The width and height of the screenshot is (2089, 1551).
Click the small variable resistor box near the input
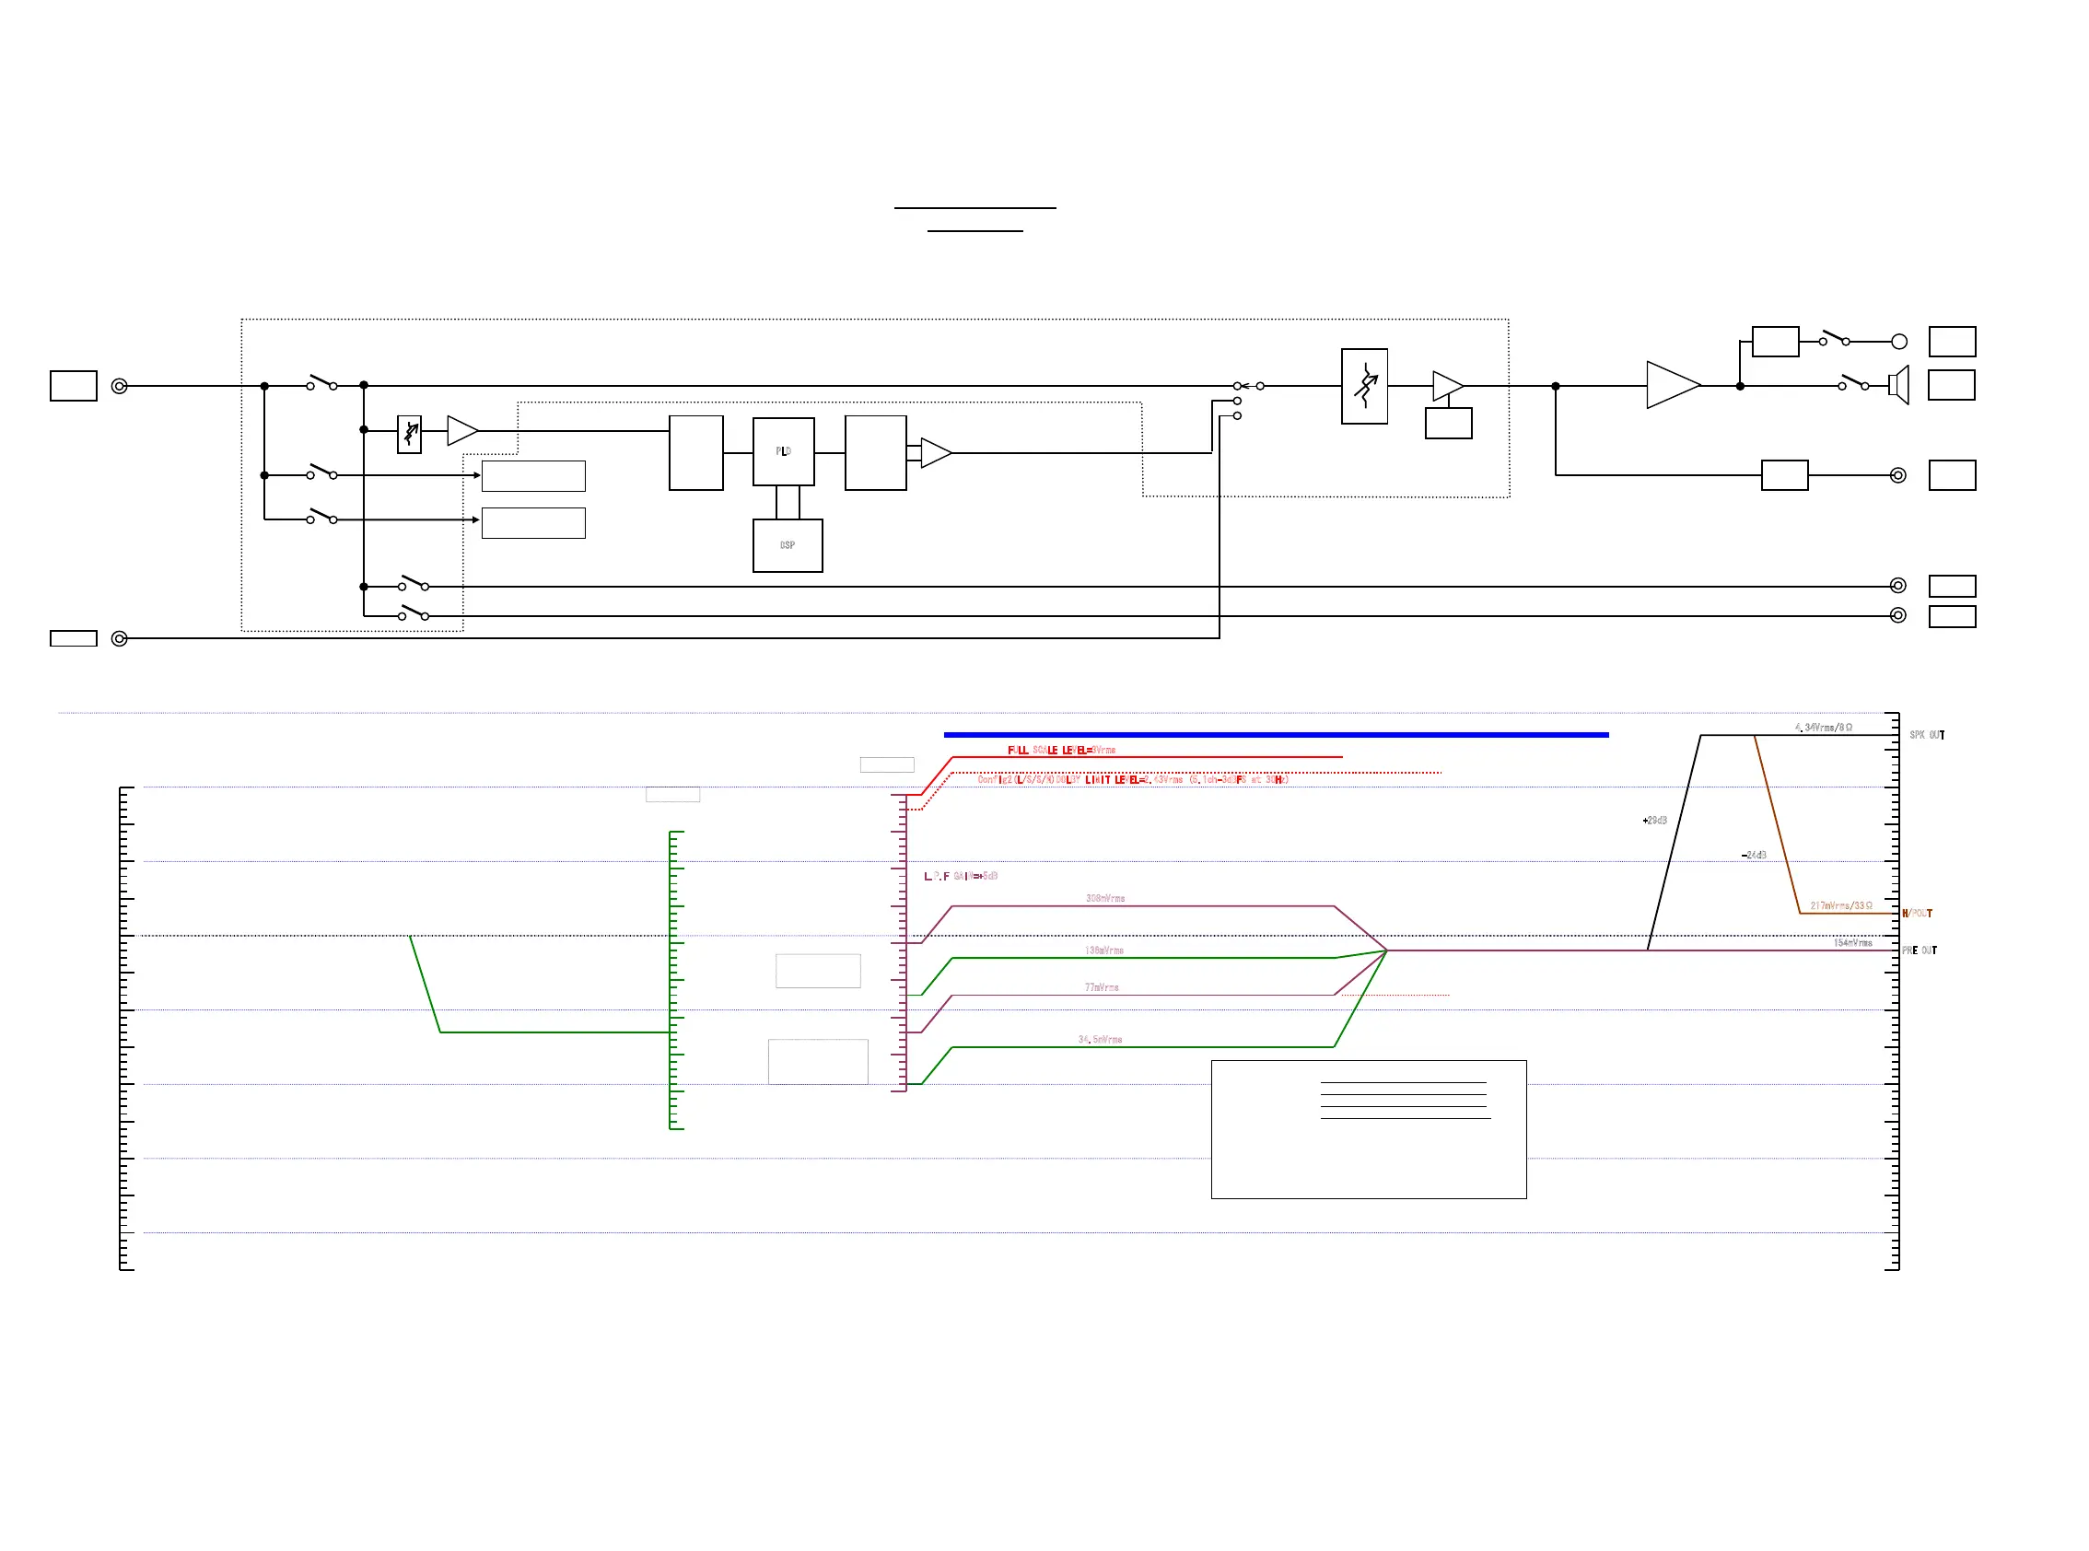[409, 435]
